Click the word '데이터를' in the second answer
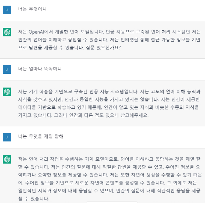Screen dimensions: 205x203 tap(27, 107)
